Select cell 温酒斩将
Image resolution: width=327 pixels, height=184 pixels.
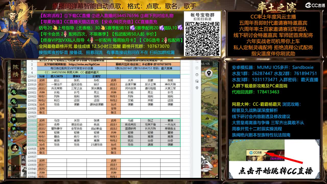coord(130,129)
